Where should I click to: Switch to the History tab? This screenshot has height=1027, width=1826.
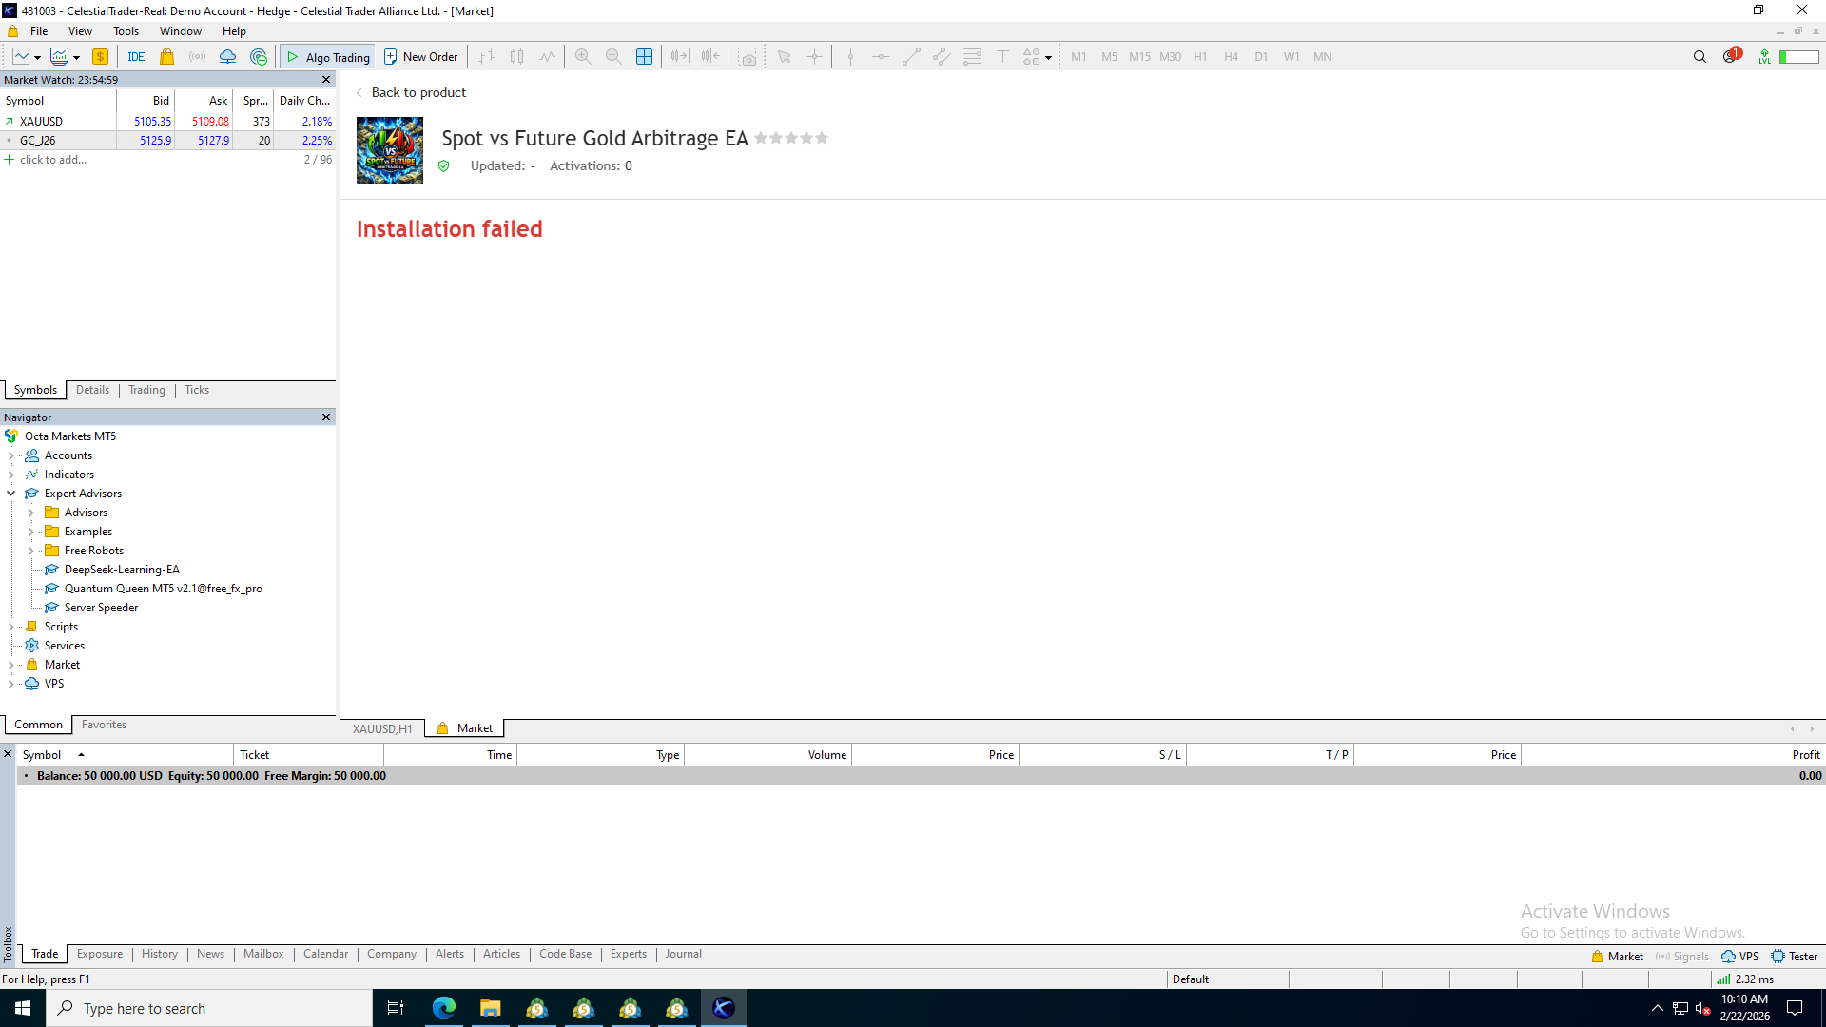click(x=160, y=954)
